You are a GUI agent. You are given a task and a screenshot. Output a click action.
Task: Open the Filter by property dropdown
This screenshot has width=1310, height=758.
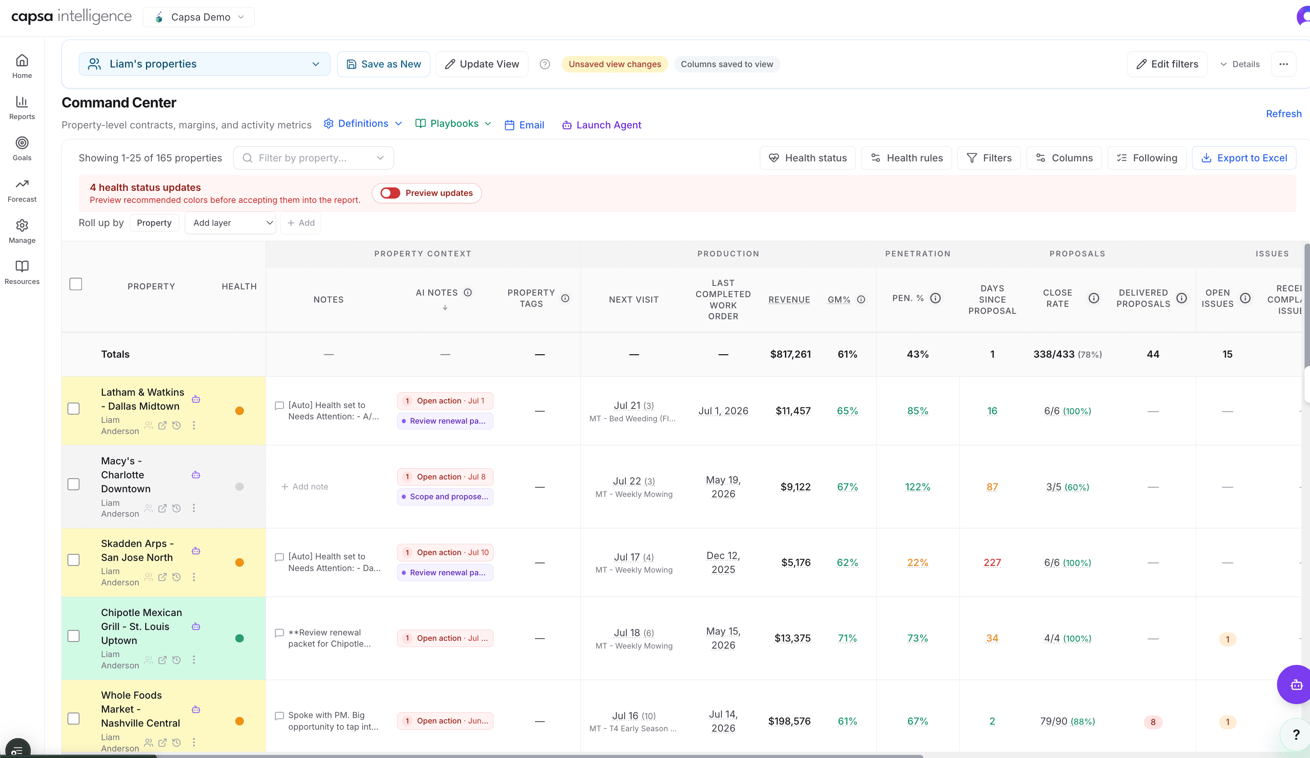point(313,158)
